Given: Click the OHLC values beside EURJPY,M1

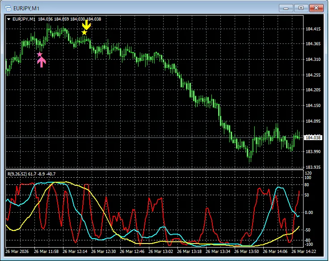Looking at the screenshot, I should (x=69, y=19).
